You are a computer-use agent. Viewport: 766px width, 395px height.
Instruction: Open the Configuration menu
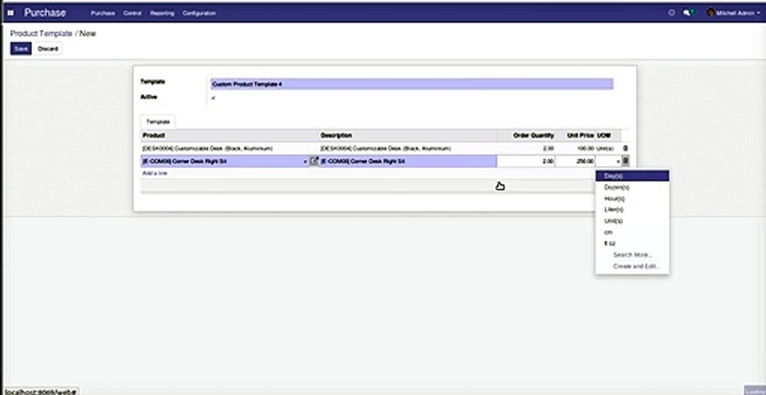pos(199,13)
